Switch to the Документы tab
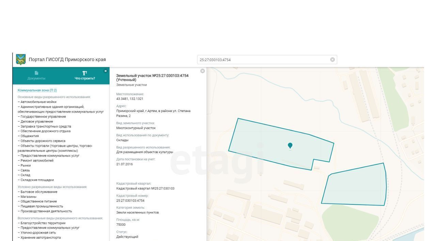Screen dimensions: 436x241 (x=36, y=75)
